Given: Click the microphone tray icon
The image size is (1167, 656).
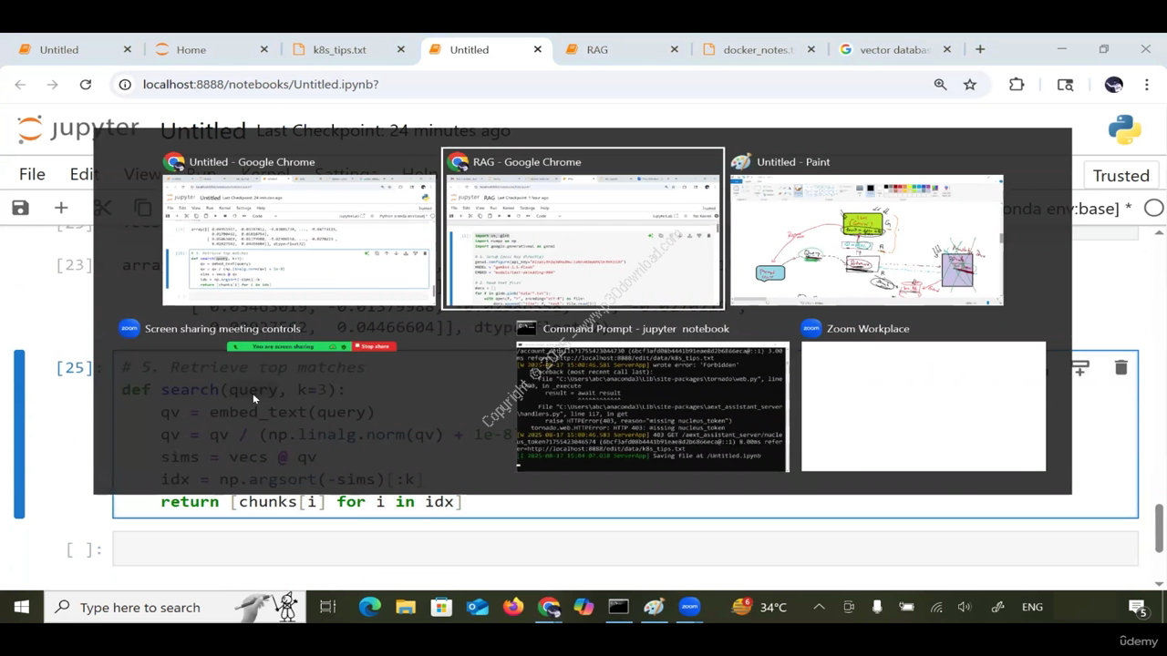Looking at the screenshot, I should [x=877, y=607].
